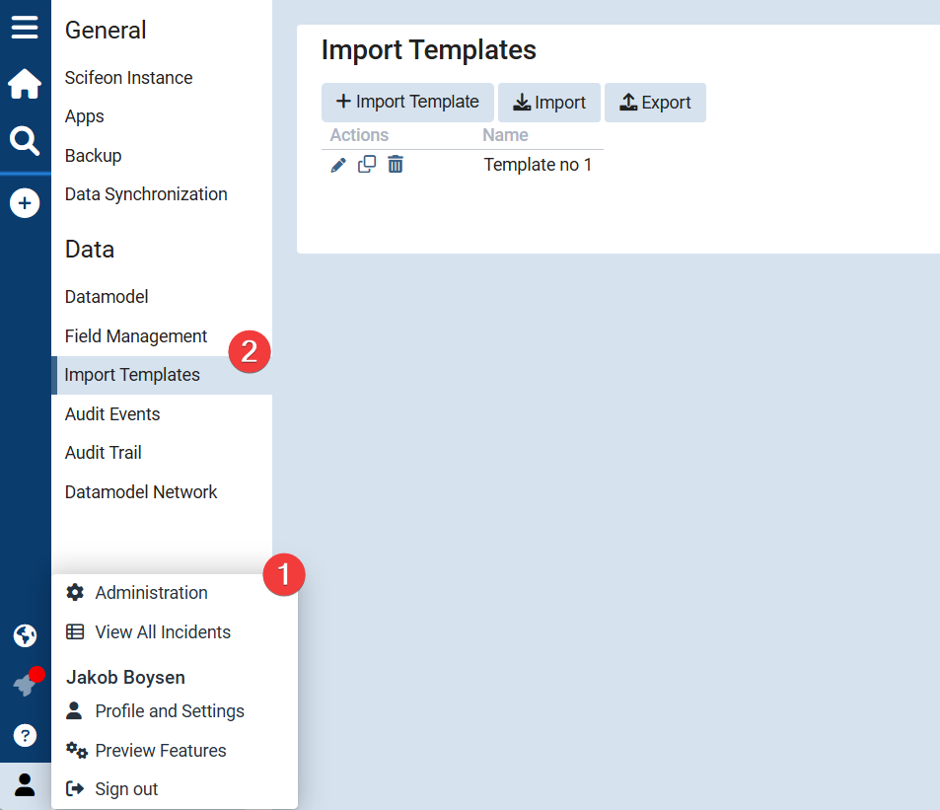Click the Import button
Image resolution: width=940 pixels, height=810 pixels.
[x=549, y=103]
